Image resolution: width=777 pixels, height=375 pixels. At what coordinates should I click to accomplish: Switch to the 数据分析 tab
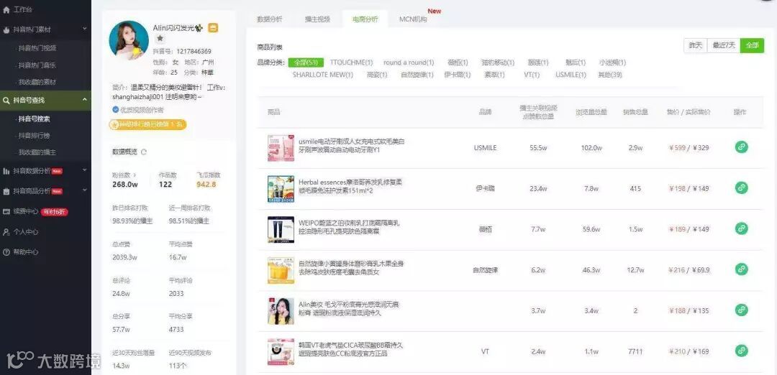point(270,19)
